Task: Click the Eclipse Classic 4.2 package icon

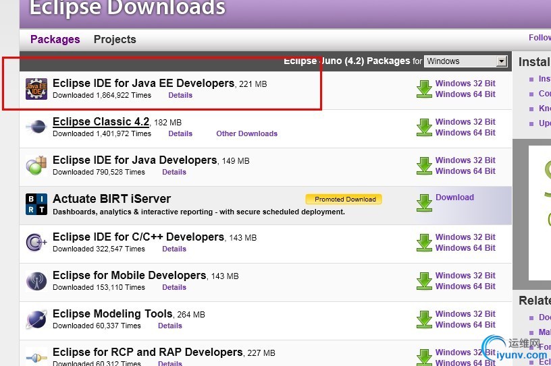Action: point(36,127)
